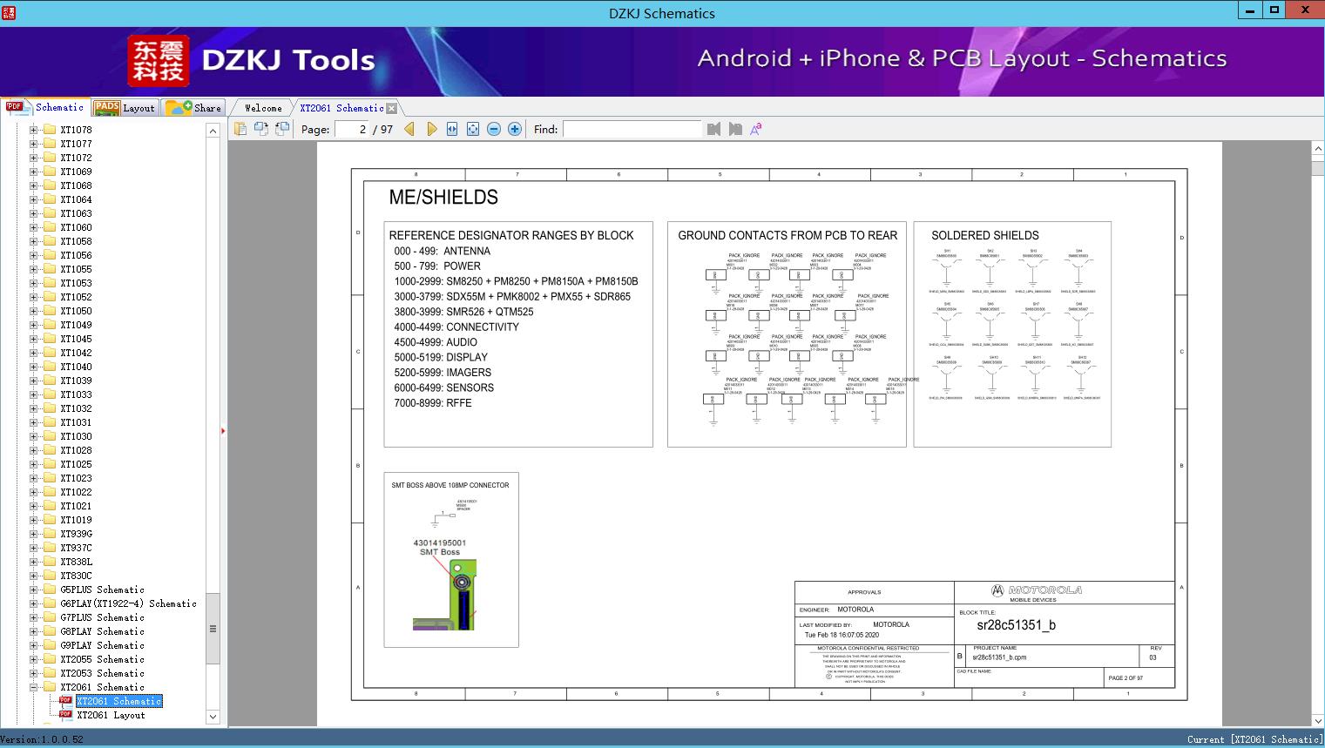1325x748 pixels.
Task: Expand the XT2055 Schematic node
Action: click(x=33, y=659)
